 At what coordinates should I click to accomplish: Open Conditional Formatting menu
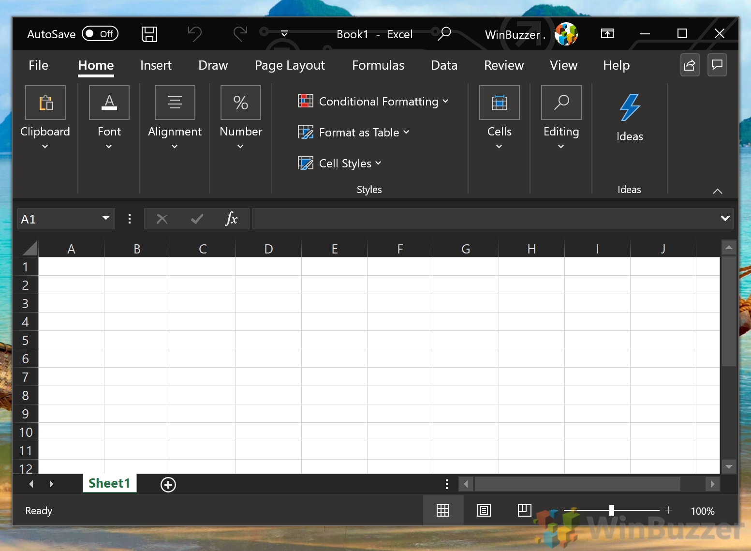(373, 101)
